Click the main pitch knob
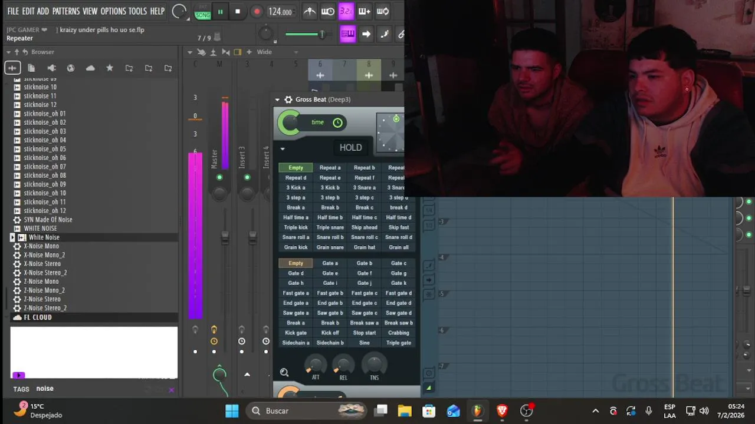755x424 pixels. pos(266,34)
